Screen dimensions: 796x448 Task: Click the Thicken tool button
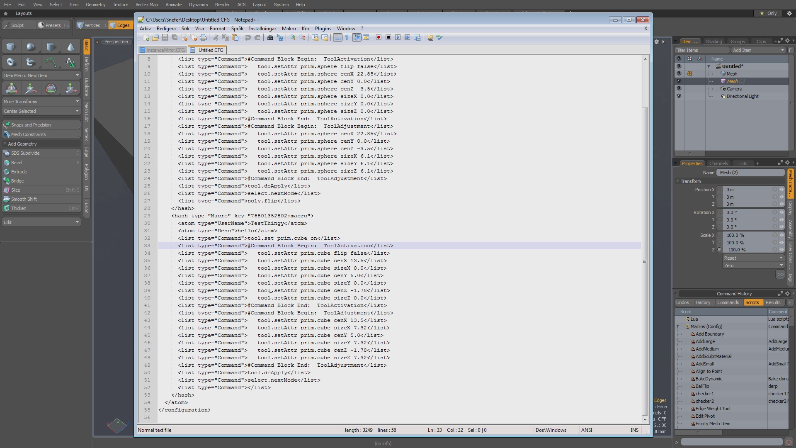click(x=19, y=208)
